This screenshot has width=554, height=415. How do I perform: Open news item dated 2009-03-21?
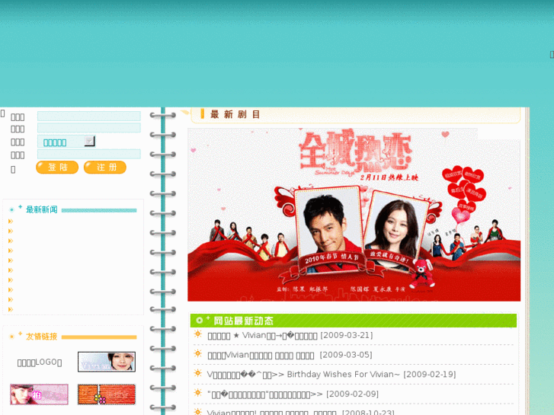[290, 336]
